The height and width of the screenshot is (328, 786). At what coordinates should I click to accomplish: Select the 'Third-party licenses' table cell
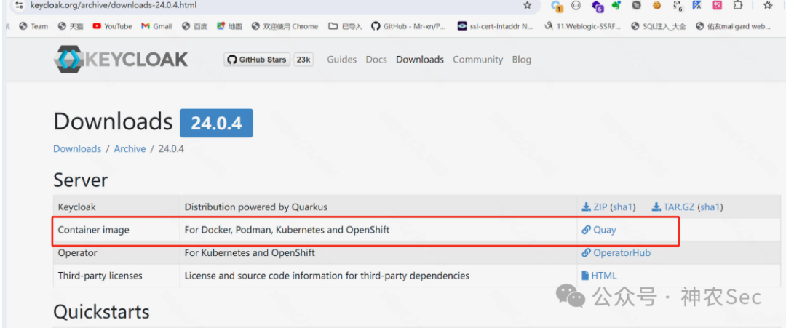116,276
